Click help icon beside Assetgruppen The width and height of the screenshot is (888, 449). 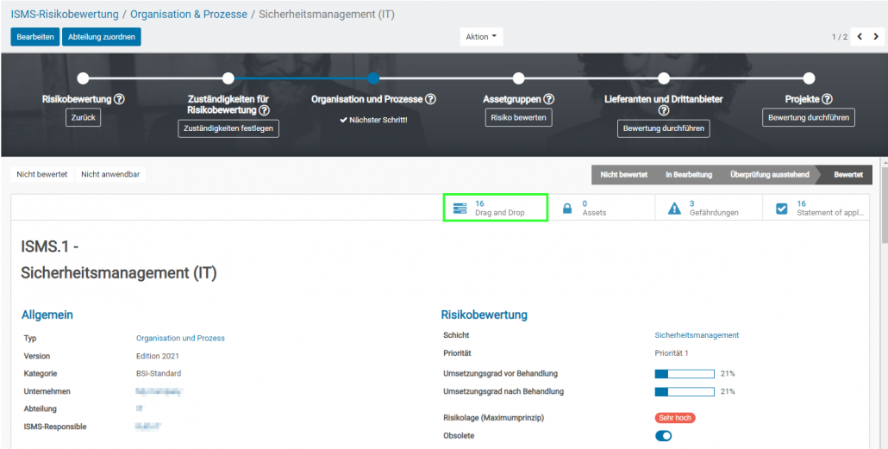(548, 99)
